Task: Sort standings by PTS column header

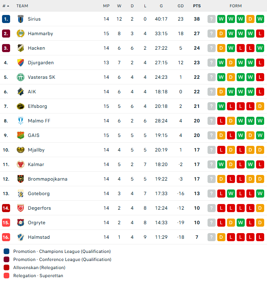Action: (x=197, y=6)
